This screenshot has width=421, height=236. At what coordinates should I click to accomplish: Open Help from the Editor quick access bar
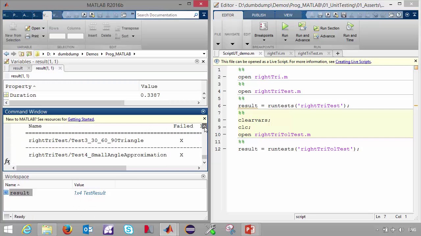[399, 15]
